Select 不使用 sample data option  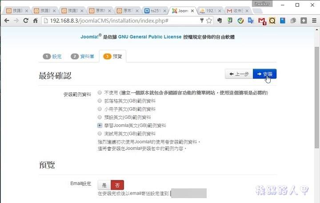[100, 93]
